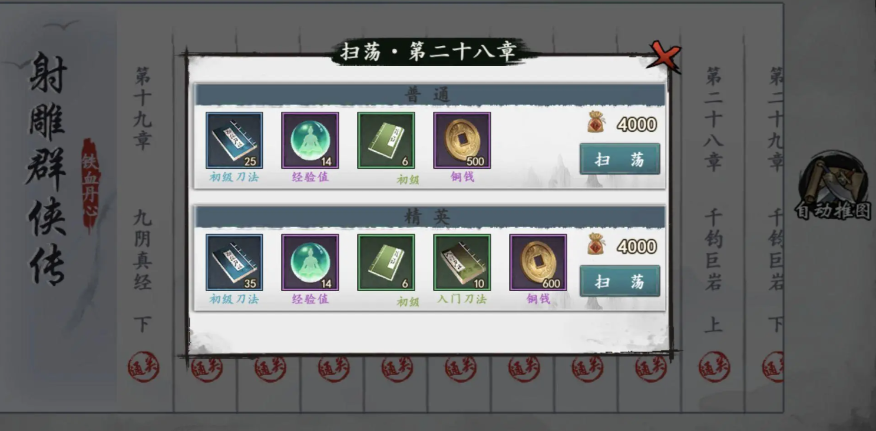Click the 初级刀法 book icon in 普通 row
876x431 pixels.
tap(234, 141)
